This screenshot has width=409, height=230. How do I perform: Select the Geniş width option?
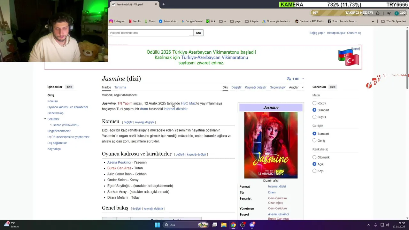click(314, 141)
